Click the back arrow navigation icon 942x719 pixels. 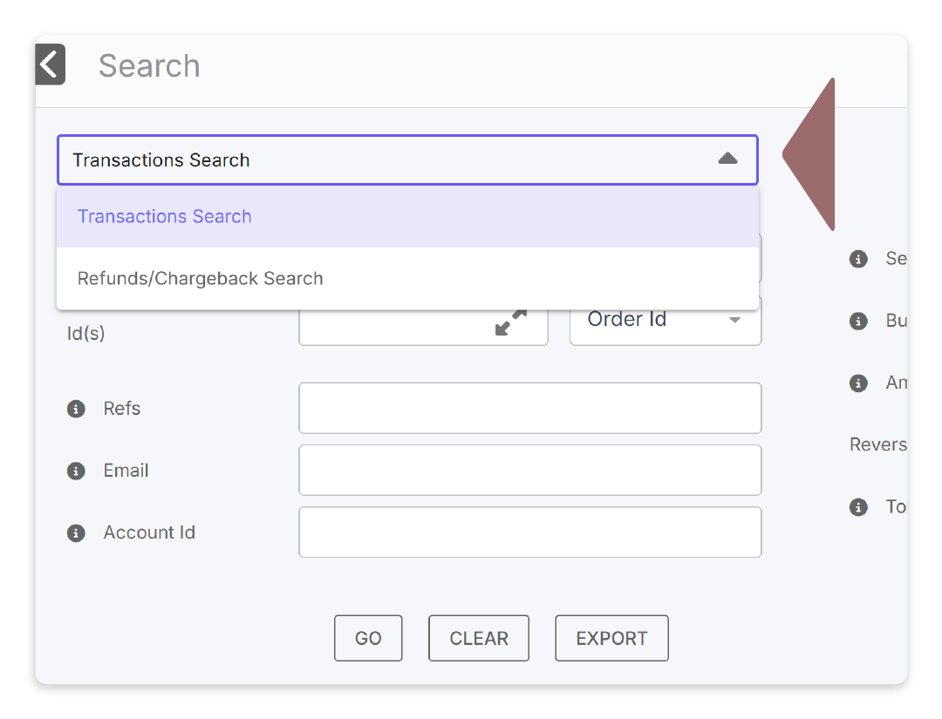click(50, 64)
